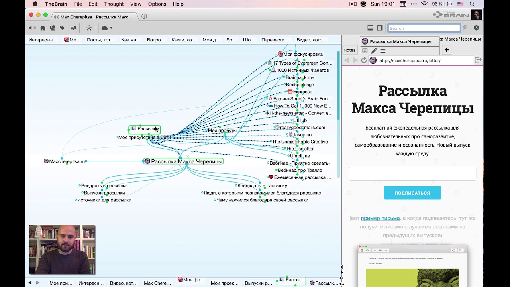This screenshot has height=287, width=510.
Task: Go to the home thought
Action: [x=43, y=28]
